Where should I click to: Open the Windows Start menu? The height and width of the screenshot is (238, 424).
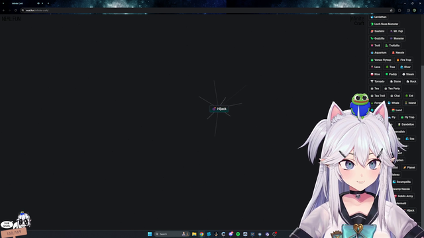(x=150, y=234)
